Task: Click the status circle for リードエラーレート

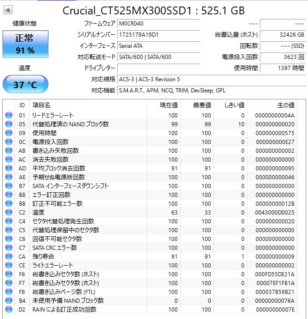Action: click(x=9, y=115)
